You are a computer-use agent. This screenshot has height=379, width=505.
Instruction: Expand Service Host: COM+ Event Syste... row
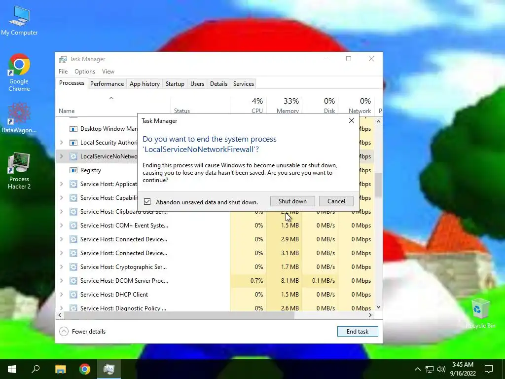coord(62,226)
